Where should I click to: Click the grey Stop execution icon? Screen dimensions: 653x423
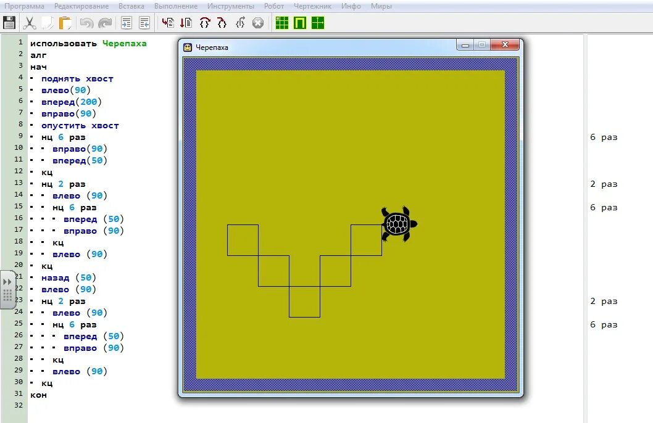click(258, 23)
